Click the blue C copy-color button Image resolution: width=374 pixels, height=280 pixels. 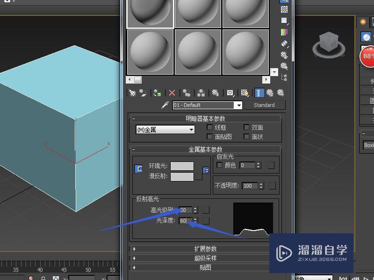[138, 169]
